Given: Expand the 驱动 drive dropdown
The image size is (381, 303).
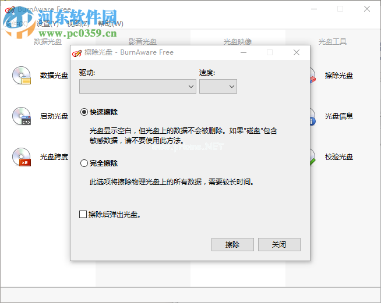Looking at the screenshot, I should (x=138, y=87).
